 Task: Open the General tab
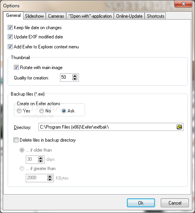pyautogui.click(x=13, y=15)
